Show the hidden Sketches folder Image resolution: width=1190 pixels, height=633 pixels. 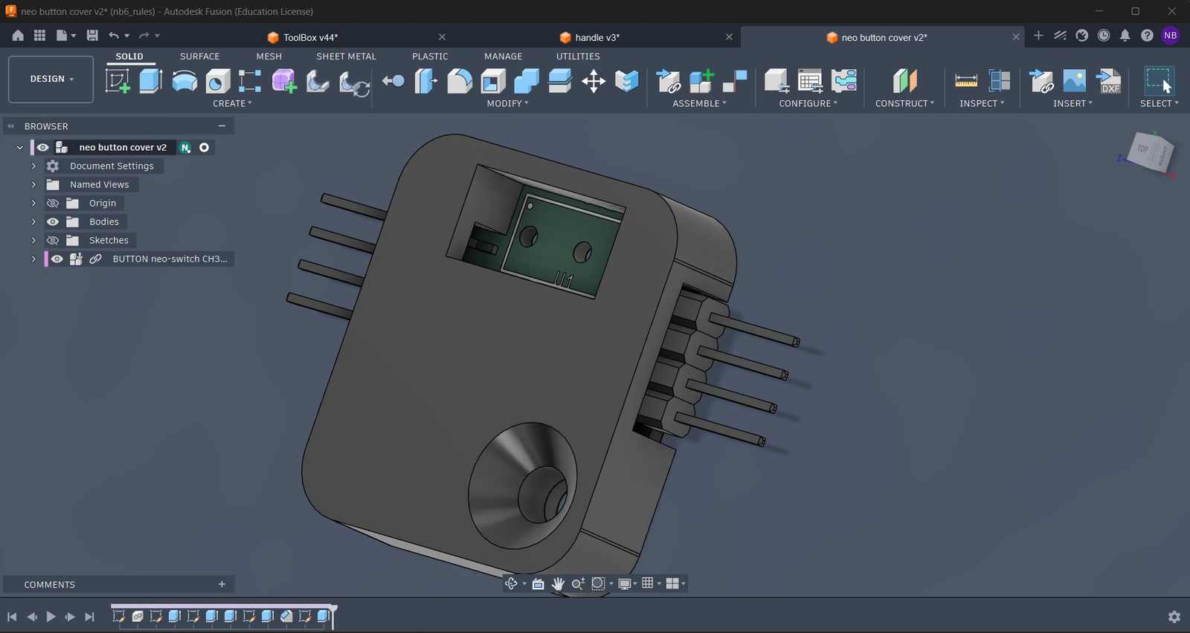[x=53, y=241]
